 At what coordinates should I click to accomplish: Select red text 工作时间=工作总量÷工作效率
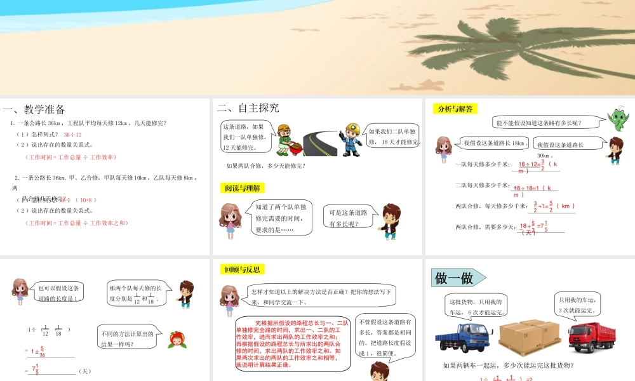coord(71,157)
